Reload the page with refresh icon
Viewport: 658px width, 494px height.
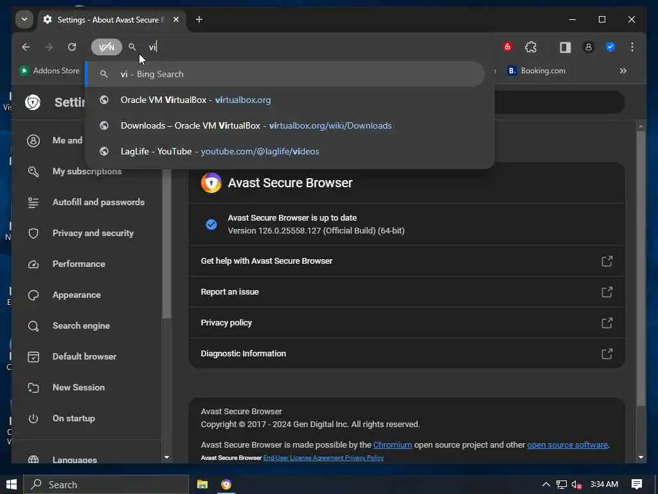(72, 47)
